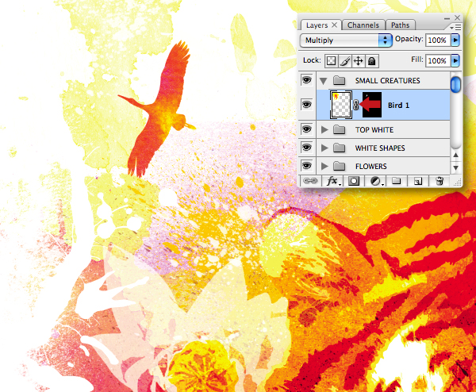Select the SMALL CREATURES folder icon

point(339,80)
